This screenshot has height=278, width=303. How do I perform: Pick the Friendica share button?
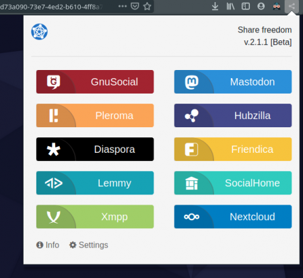[x=233, y=149]
